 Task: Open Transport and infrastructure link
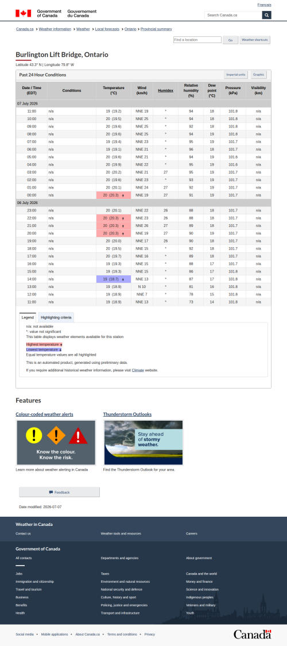coord(120,613)
